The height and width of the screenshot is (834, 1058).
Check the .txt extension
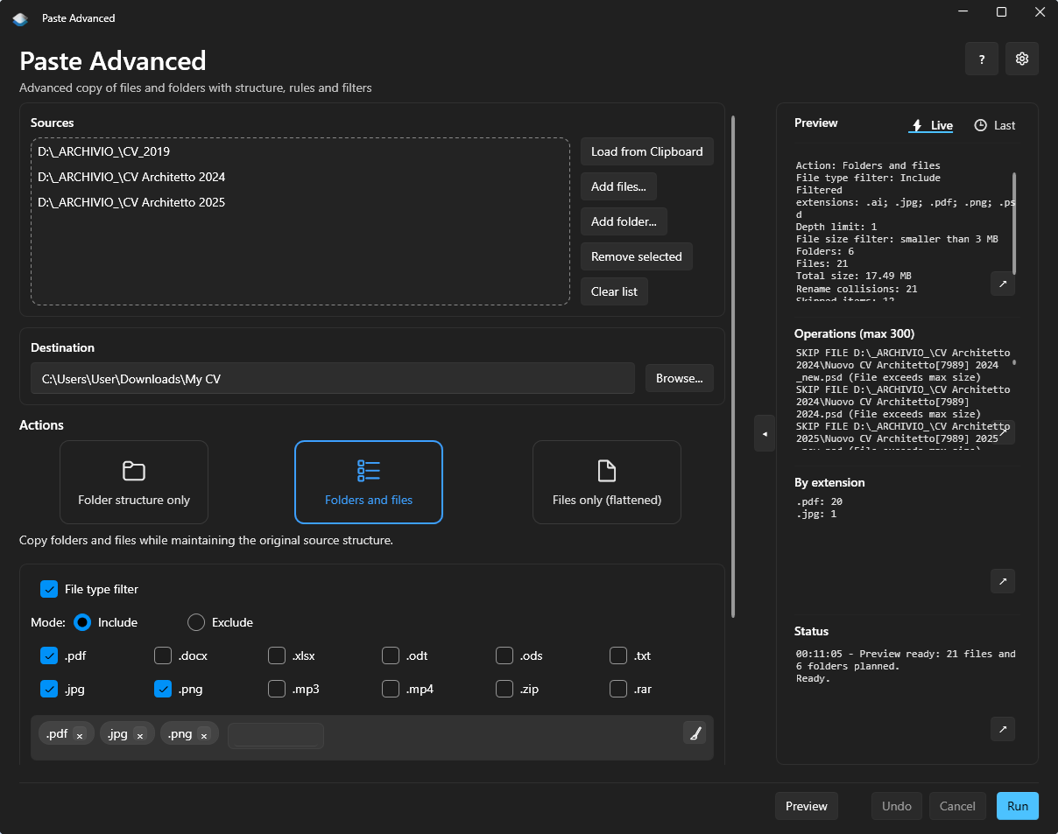[618, 655]
